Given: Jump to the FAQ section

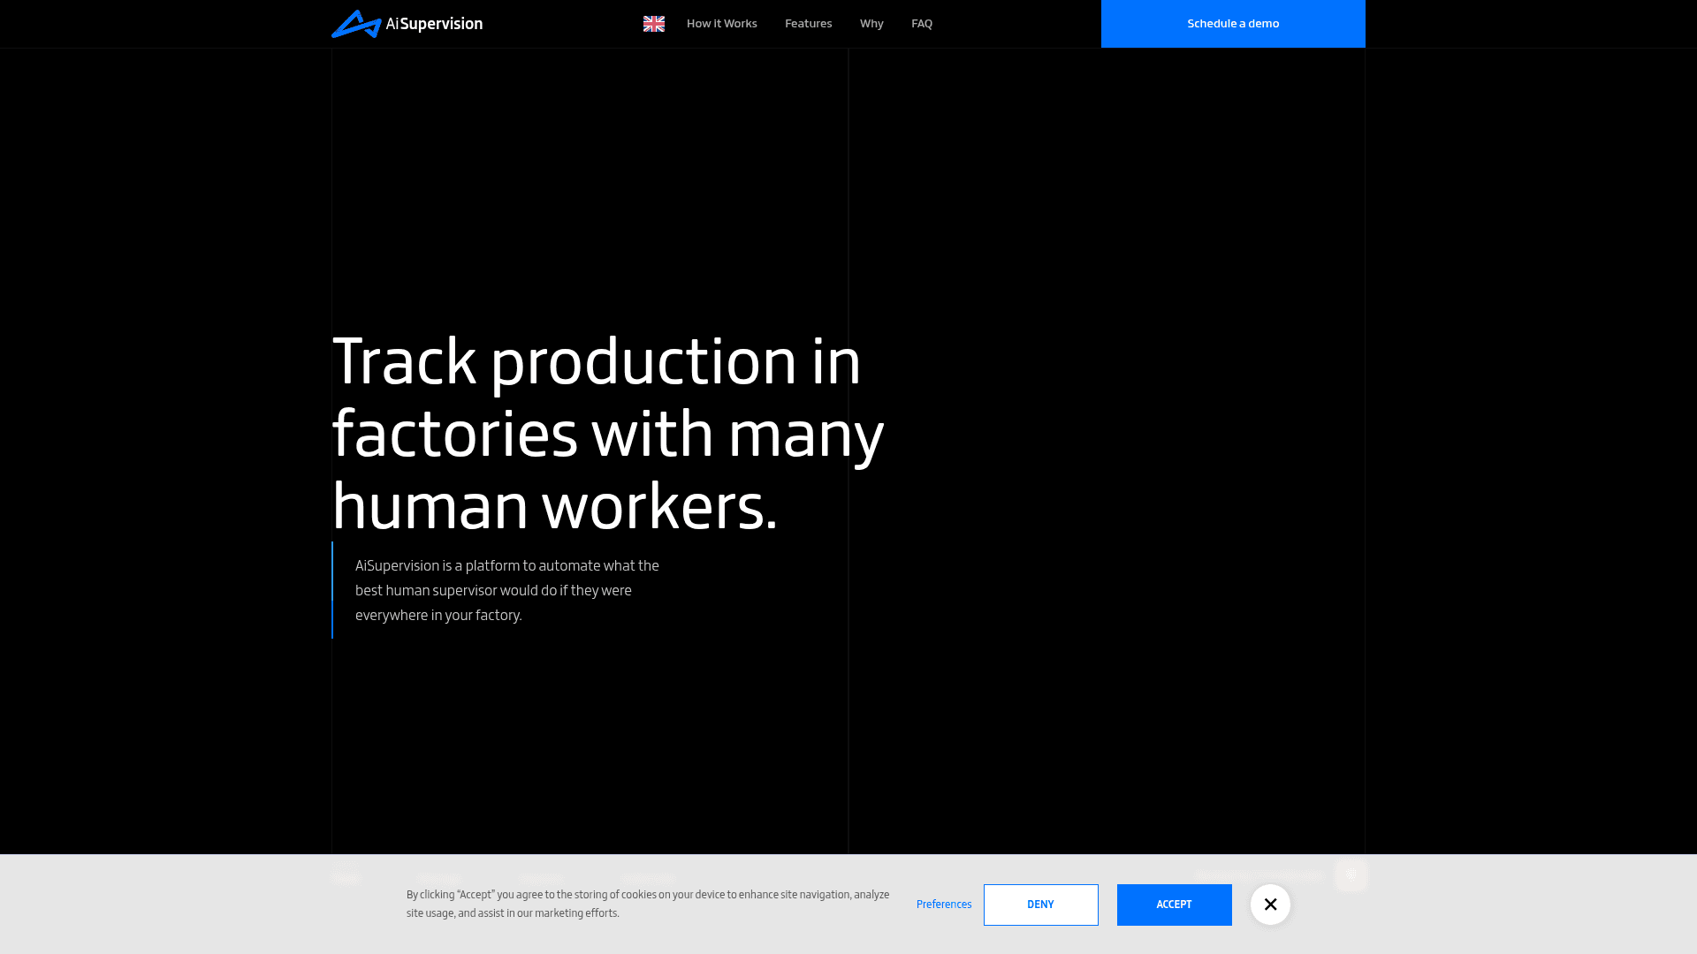Looking at the screenshot, I should click(922, 24).
